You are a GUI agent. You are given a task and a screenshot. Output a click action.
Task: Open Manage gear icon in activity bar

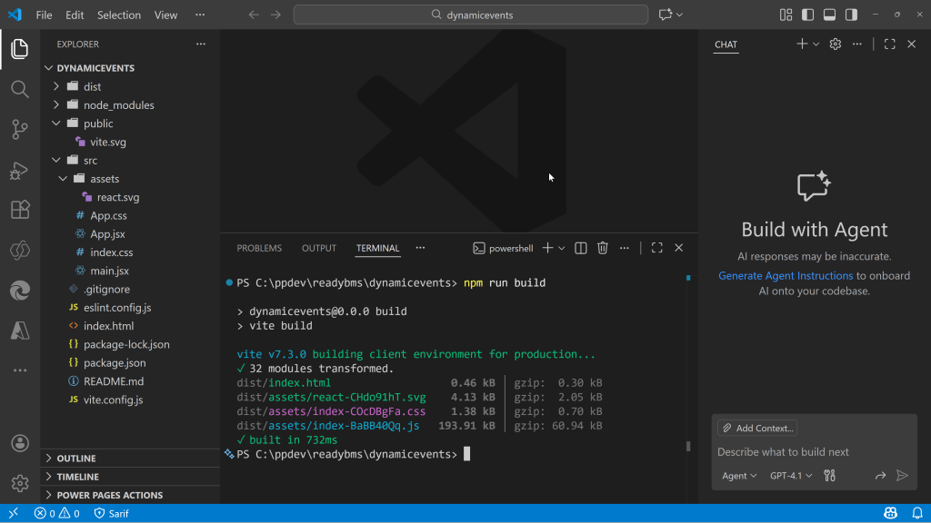(19, 483)
